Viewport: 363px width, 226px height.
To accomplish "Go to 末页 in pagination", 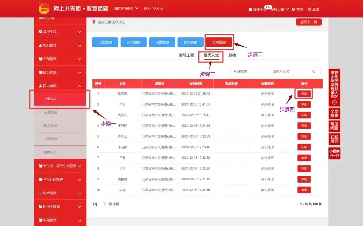I will coord(116,204).
